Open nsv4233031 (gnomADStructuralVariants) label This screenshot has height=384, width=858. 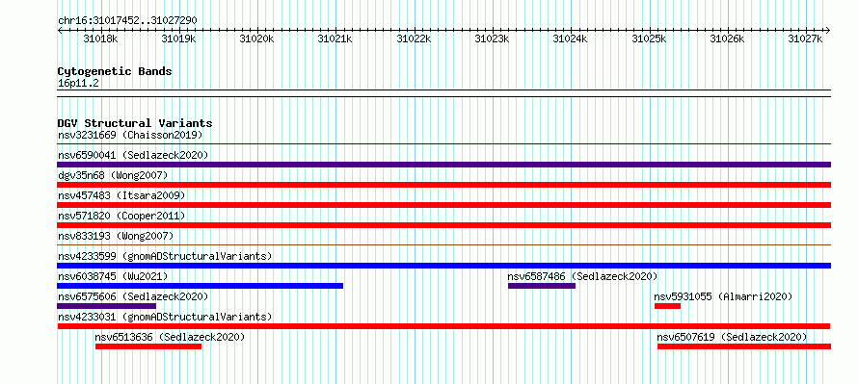pos(165,317)
